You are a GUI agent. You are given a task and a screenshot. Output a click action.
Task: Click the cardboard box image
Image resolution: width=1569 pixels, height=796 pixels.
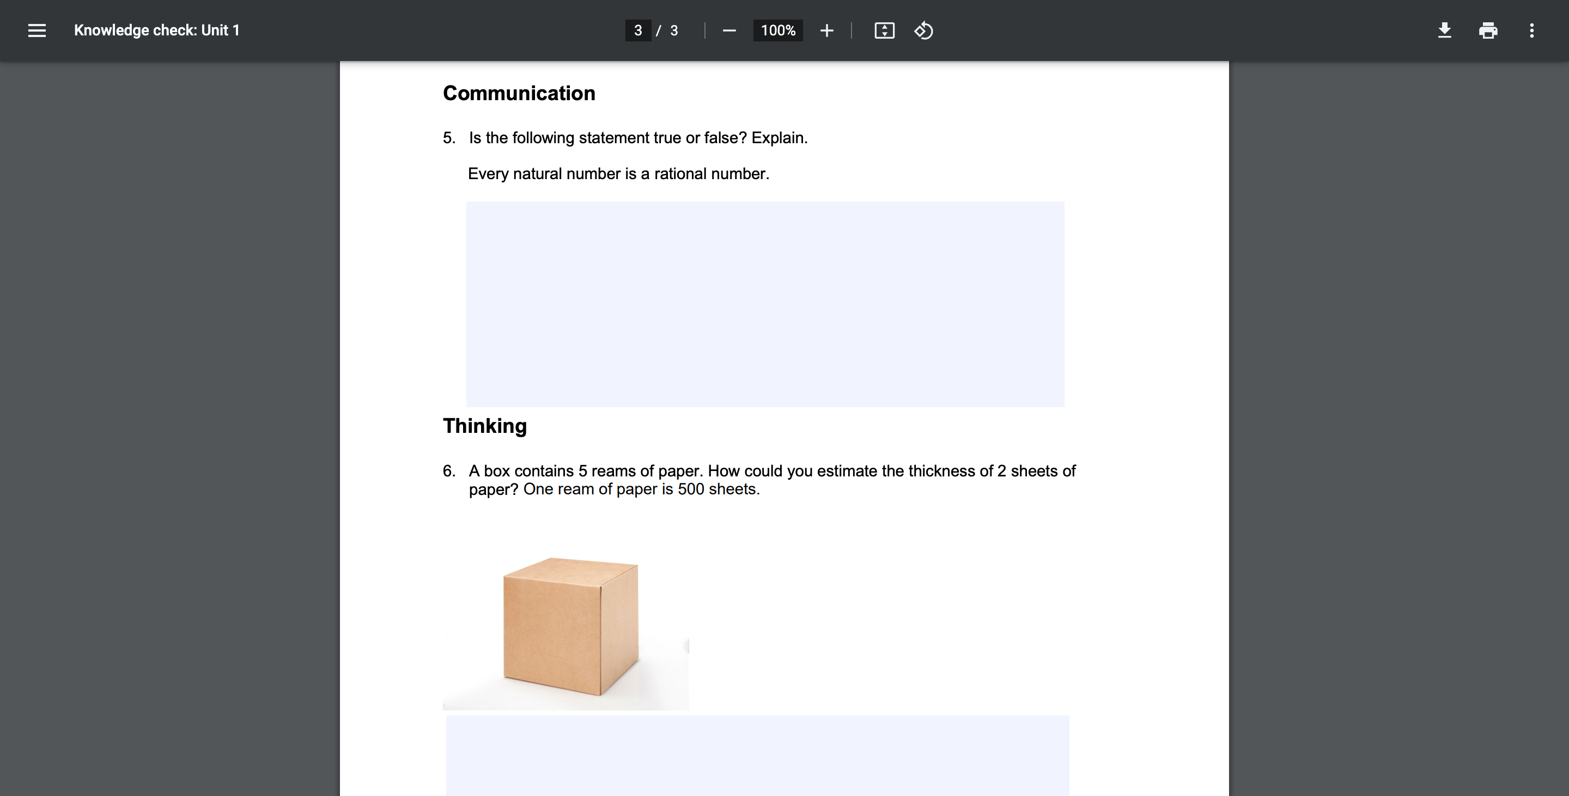pos(570,627)
